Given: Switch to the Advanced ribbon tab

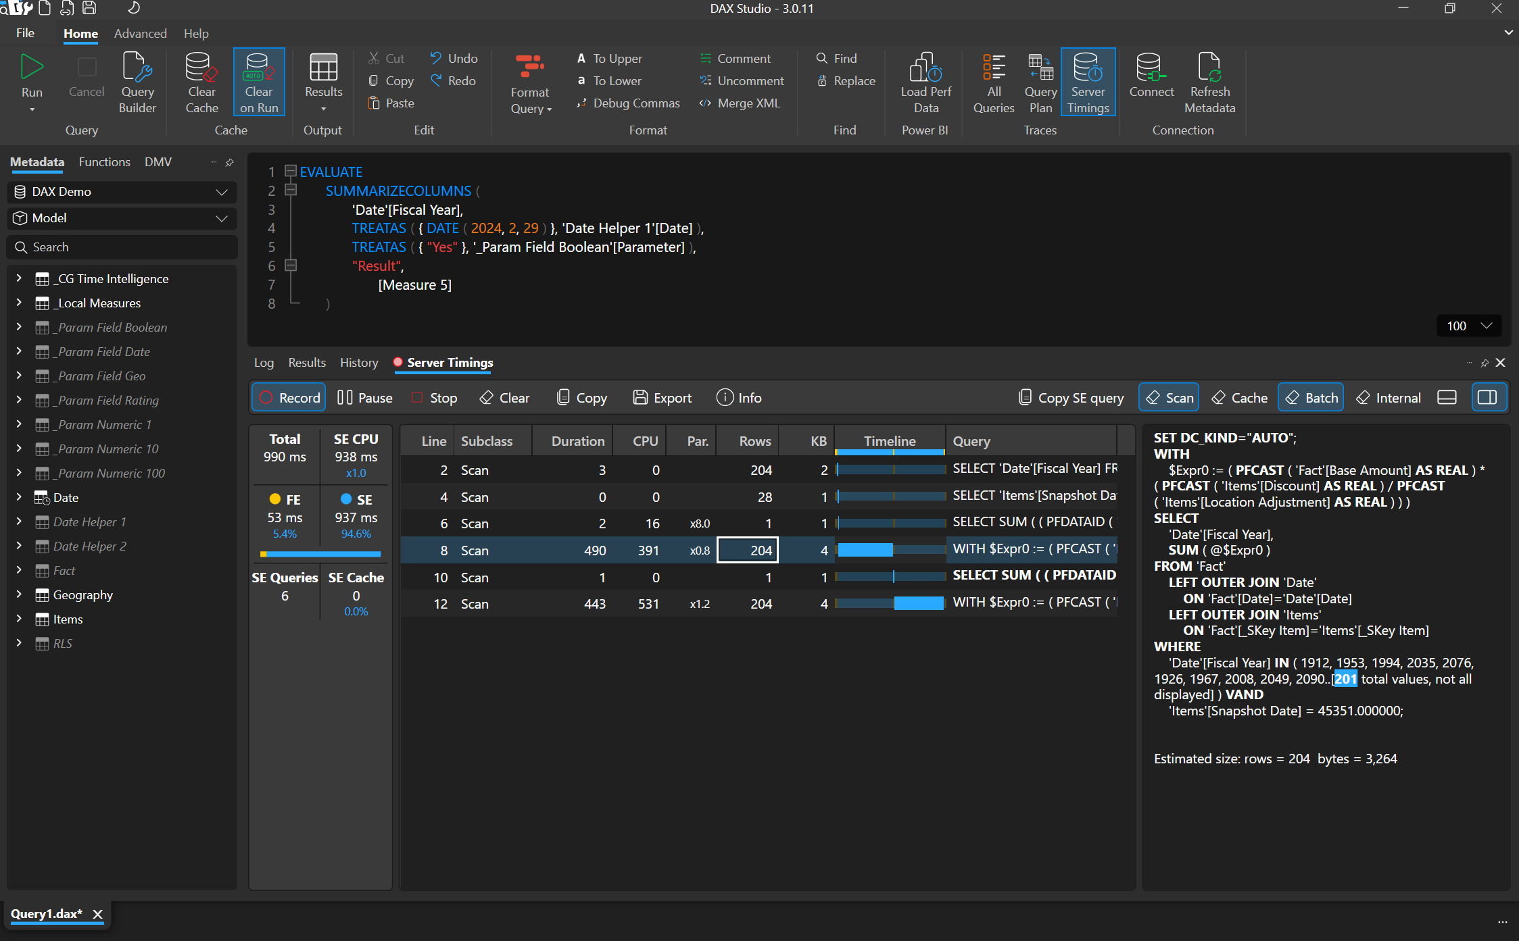Looking at the screenshot, I should 140,33.
